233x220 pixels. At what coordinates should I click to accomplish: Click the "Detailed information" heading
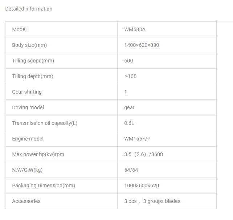(x=29, y=9)
